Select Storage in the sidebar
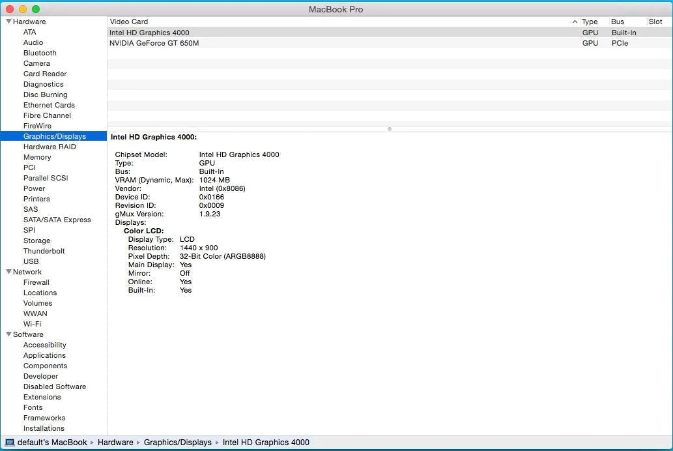 (x=36, y=240)
